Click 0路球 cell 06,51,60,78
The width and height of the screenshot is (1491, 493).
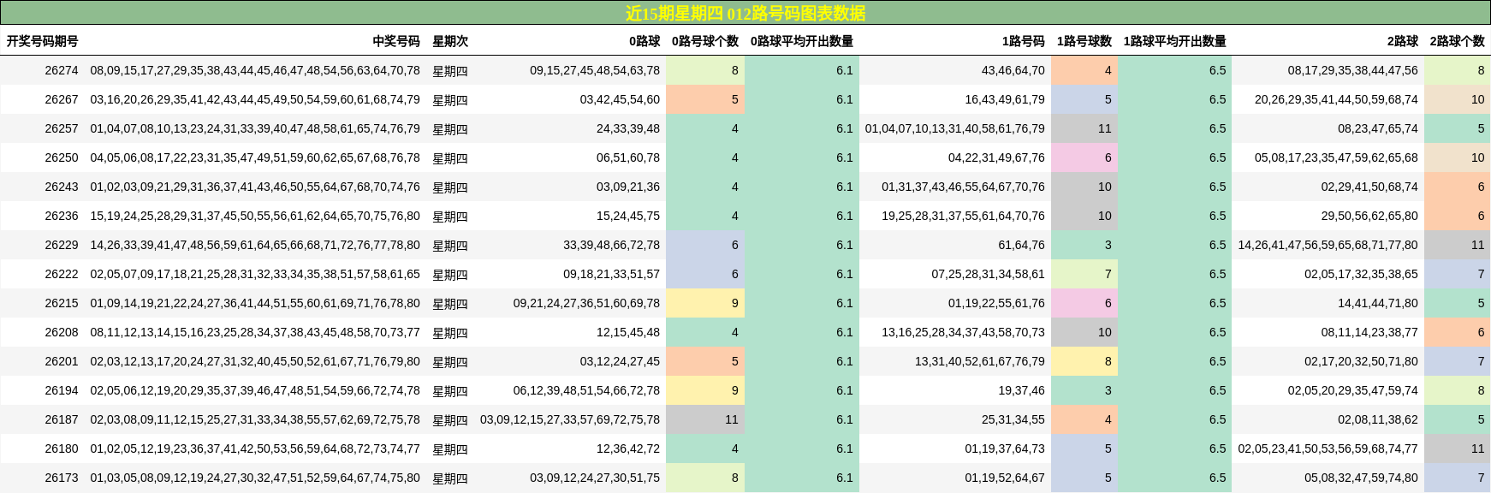628,157
